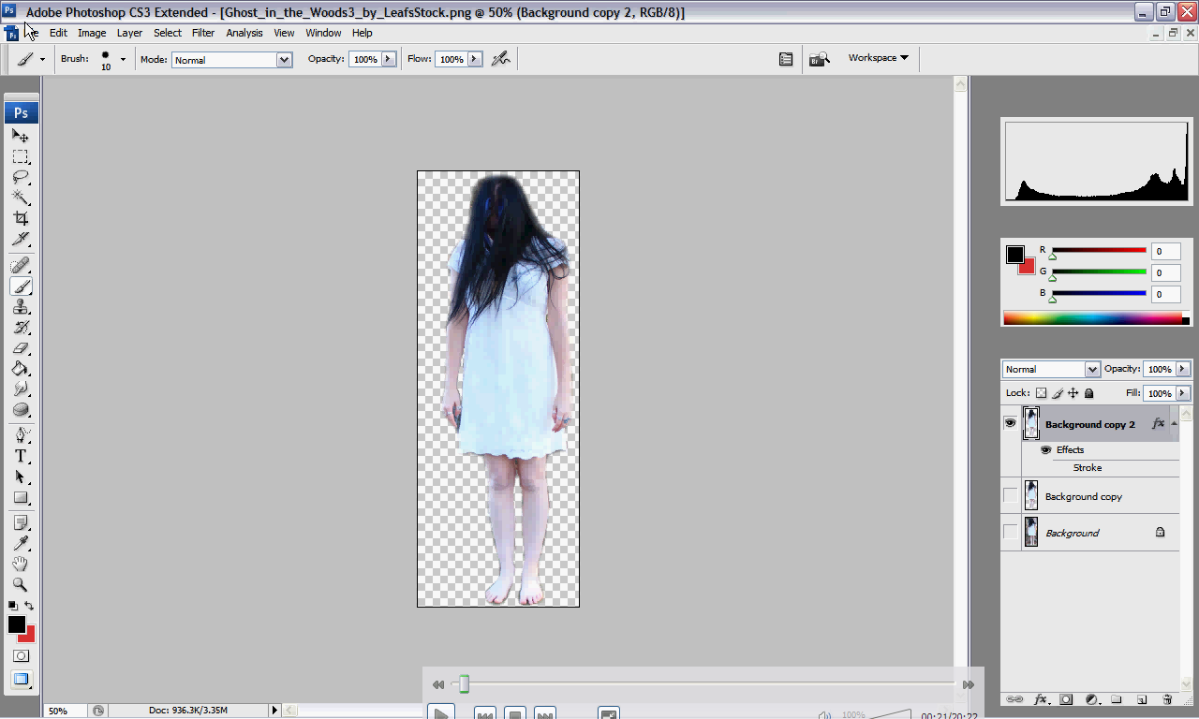Select the Move tool
Screen dimensions: 1199x719
click(21, 136)
